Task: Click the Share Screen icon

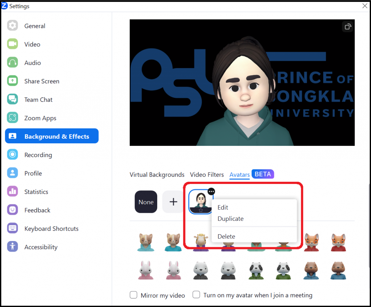Action: tap(13, 81)
